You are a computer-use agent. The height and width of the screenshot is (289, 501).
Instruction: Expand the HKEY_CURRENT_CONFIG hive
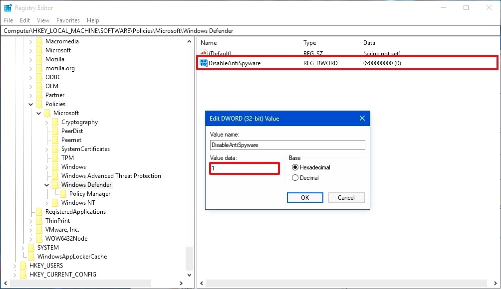(x=14, y=275)
